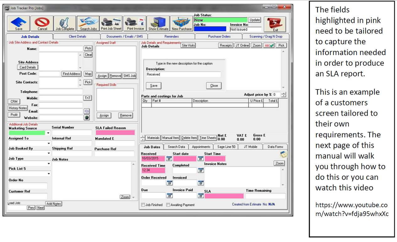397x242 pixels.
Task: Click Close in caption description dialog
Action: pos(214,86)
